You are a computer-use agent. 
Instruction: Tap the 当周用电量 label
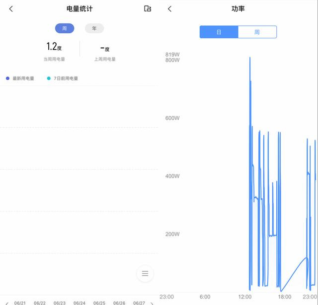click(x=54, y=59)
